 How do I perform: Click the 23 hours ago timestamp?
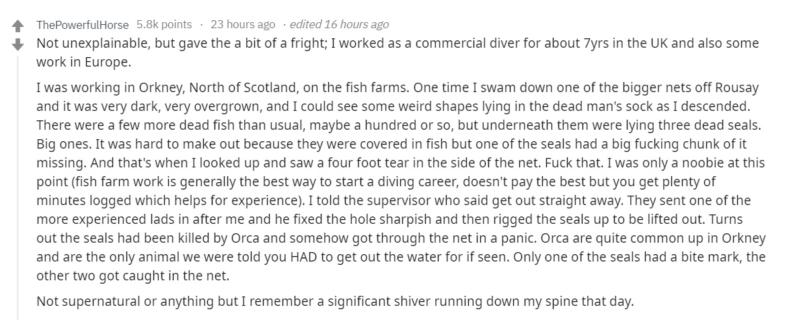(x=243, y=24)
